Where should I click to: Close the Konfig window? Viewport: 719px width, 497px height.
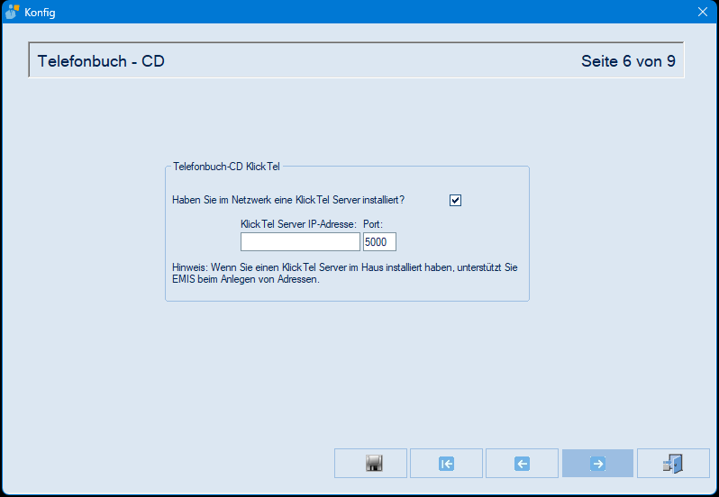[x=703, y=12]
